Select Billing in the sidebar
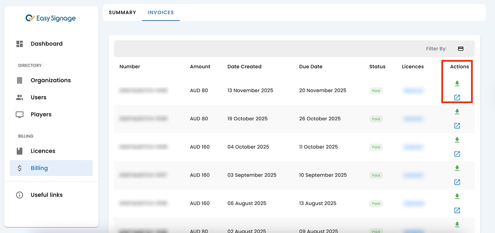495x233 pixels. [x=51, y=168]
